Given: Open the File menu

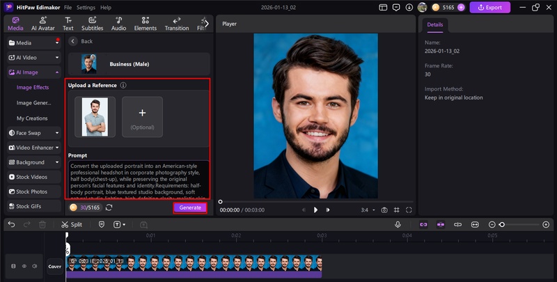Looking at the screenshot, I should pos(68,8).
